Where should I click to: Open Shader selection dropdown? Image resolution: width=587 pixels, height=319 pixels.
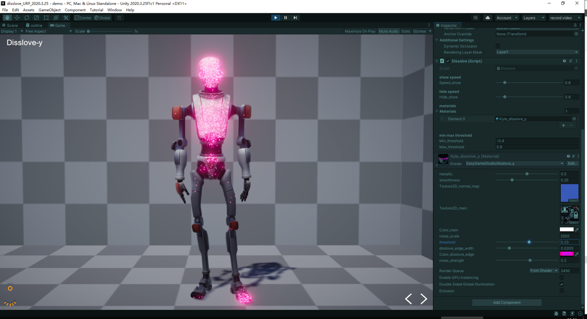[515, 163]
